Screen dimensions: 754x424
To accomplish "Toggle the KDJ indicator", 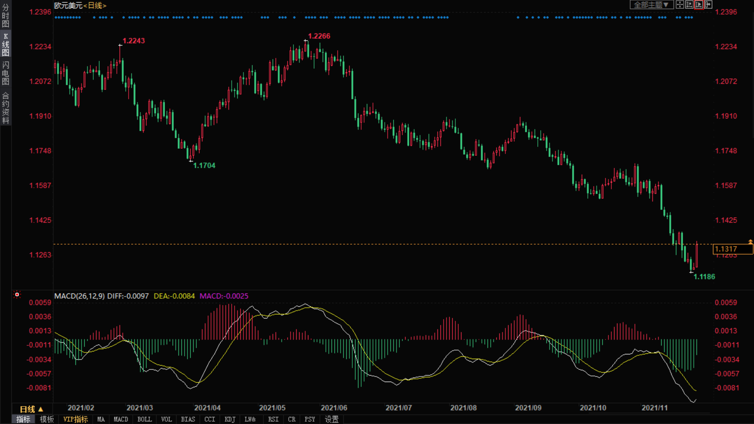I will 230,419.
